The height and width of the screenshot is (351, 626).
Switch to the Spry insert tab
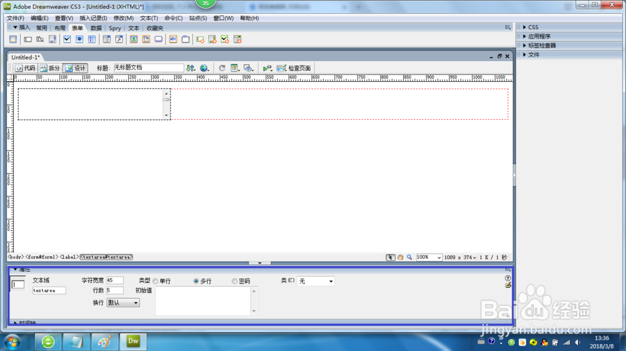[115, 28]
